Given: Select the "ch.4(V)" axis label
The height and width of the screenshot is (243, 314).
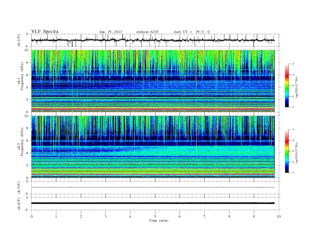Looking at the screenshot, I should (x=19, y=204).
